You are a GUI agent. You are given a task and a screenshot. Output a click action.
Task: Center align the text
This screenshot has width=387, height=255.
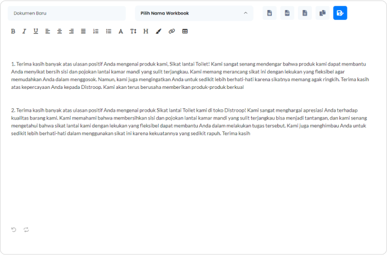[x=60, y=31]
